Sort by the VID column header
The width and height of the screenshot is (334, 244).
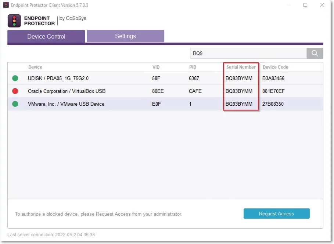pos(156,67)
